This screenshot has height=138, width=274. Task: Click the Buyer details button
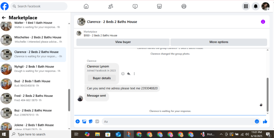102,78
